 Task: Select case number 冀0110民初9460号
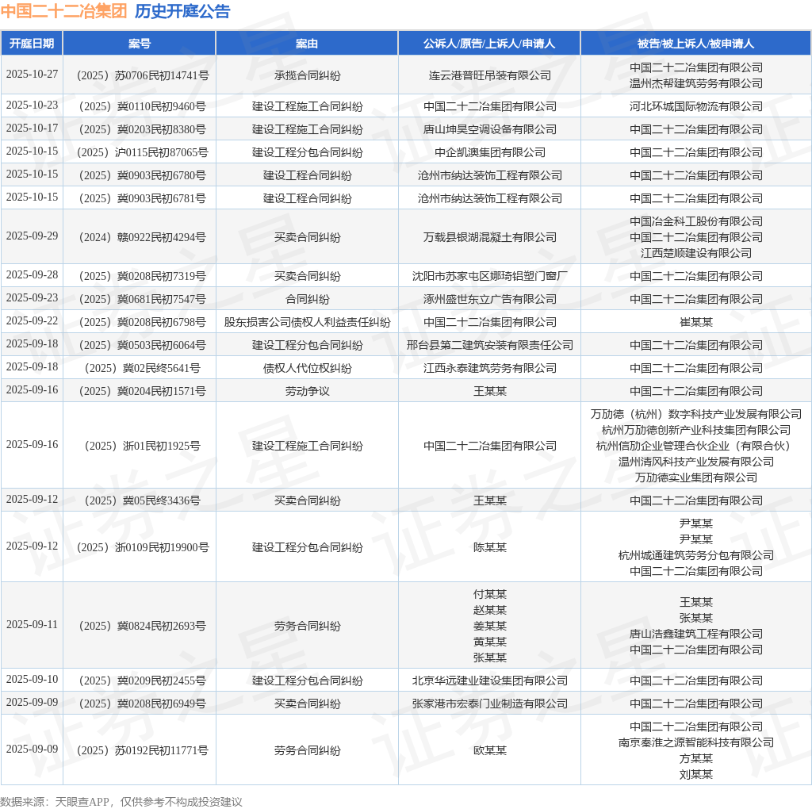143,107
